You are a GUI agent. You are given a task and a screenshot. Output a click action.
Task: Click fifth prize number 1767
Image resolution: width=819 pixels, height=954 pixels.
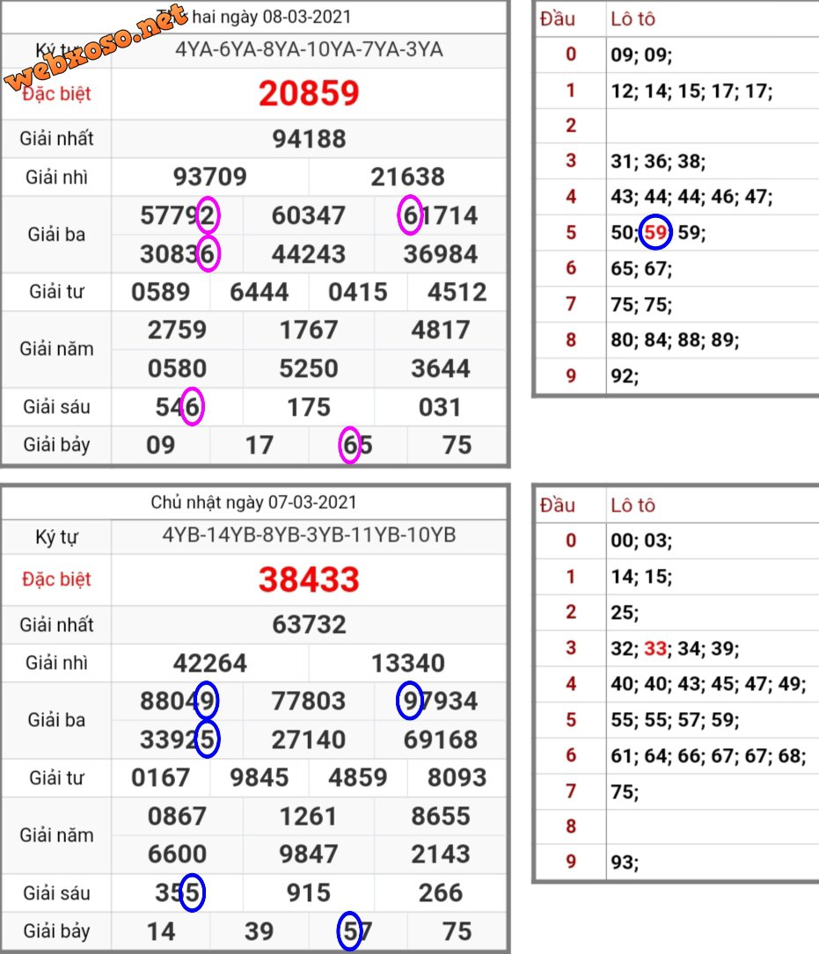tap(309, 331)
